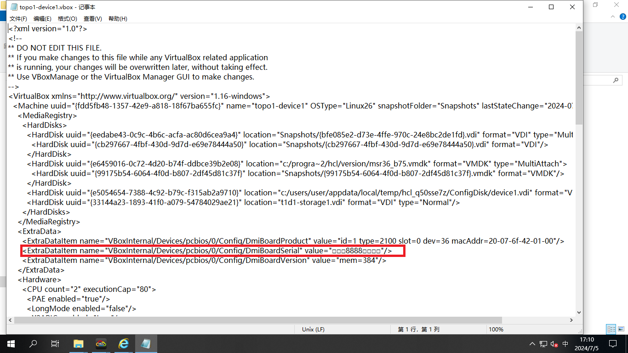Image resolution: width=628 pixels, height=353 pixels.
Task: Toggle the 中 input method indicator
Action: point(565,344)
